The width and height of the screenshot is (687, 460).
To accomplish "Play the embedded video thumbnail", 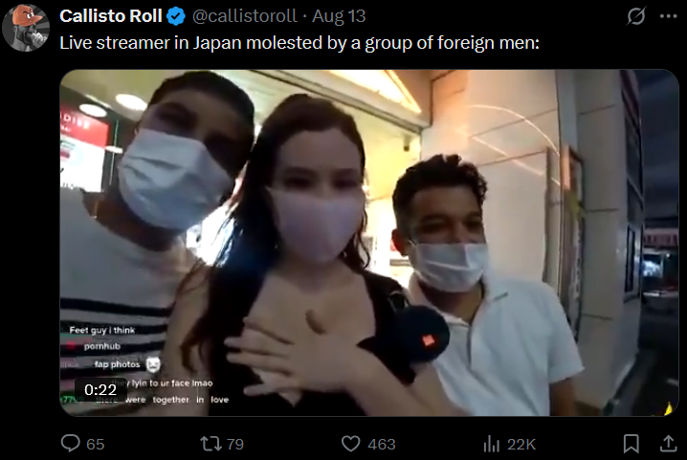I will [x=369, y=243].
